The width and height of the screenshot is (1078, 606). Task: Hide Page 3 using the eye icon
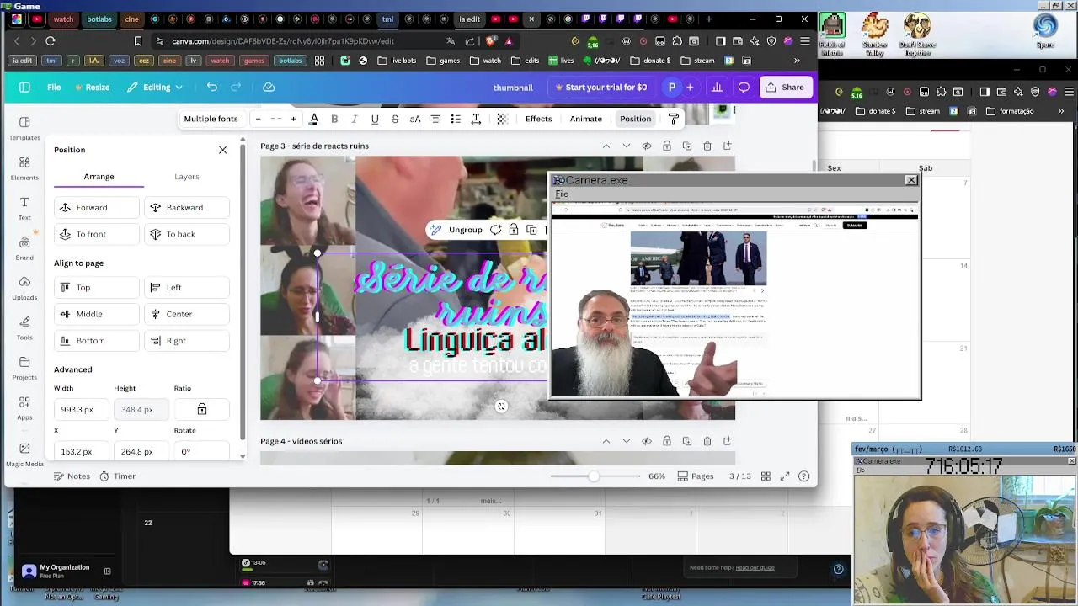tap(647, 146)
